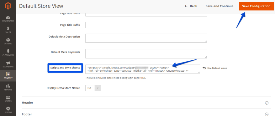Open the Stores sidebar menu
Image resolution: width=275 pixels, height=116 pixels.
point(8,99)
